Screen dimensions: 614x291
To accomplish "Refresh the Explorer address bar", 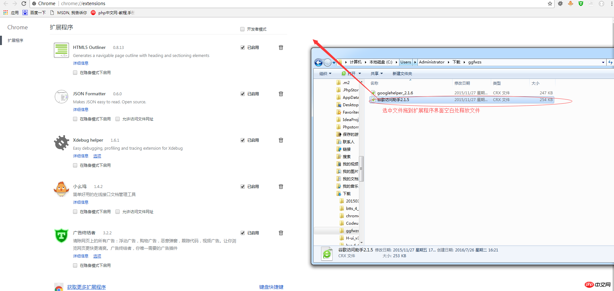I will tap(610, 62).
